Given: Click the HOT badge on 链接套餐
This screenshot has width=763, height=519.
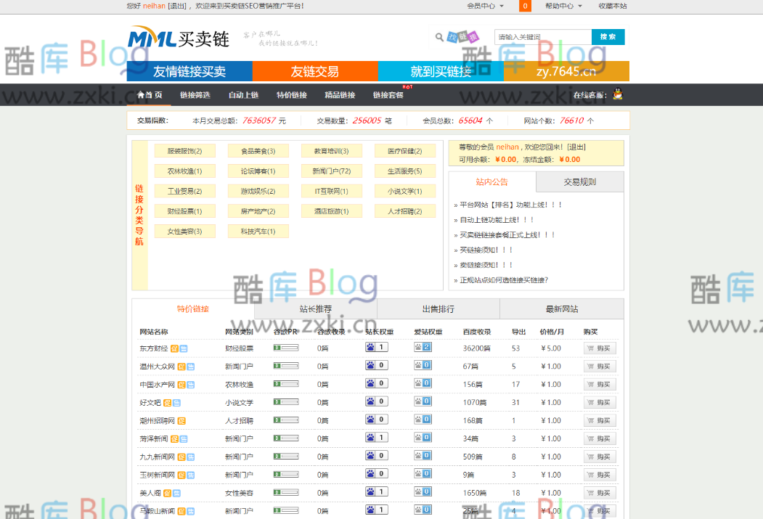Looking at the screenshot, I should coord(408,87).
